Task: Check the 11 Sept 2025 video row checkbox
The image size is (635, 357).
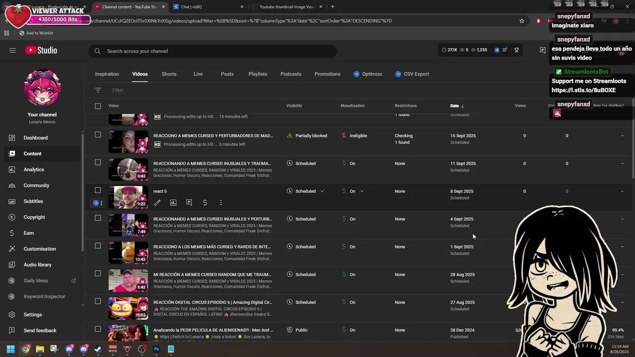Action: (98, 162)
